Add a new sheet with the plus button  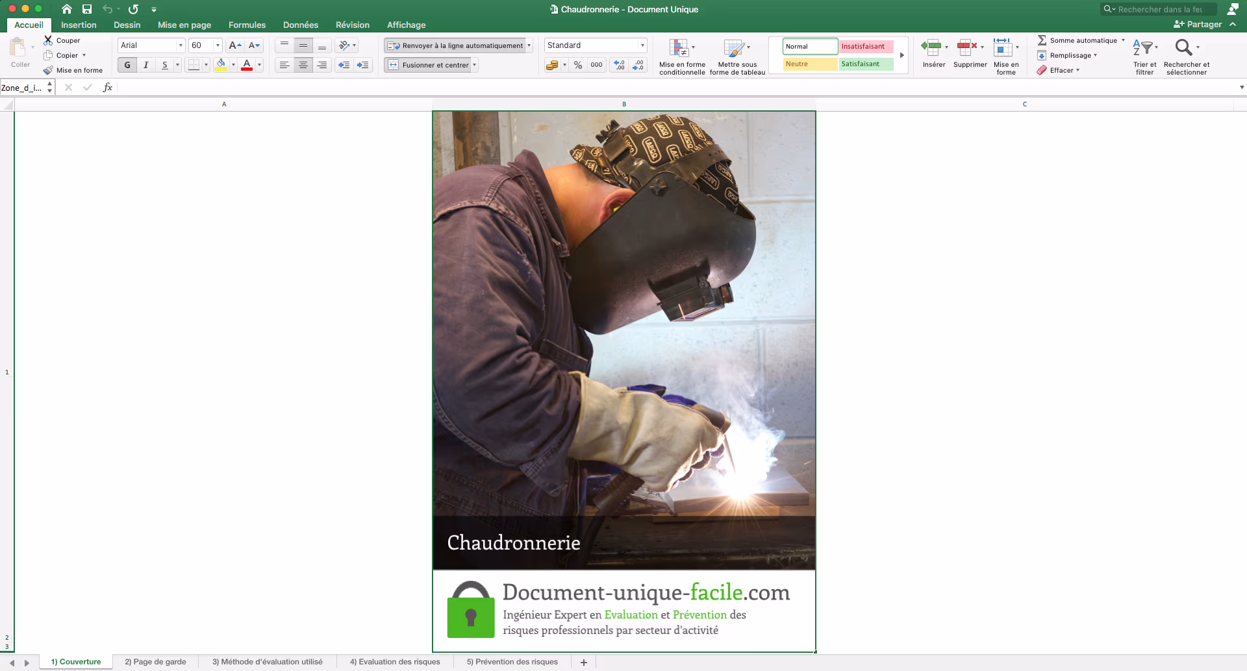pyautogui.click(x=583, y=662)
